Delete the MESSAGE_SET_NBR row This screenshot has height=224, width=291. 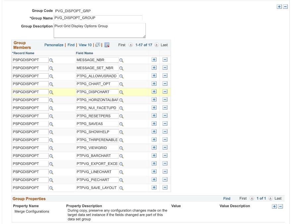pyautogui.click(x=165, y=67)
